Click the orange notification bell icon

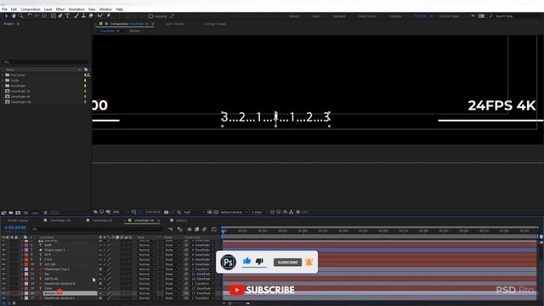click(309, 262)
